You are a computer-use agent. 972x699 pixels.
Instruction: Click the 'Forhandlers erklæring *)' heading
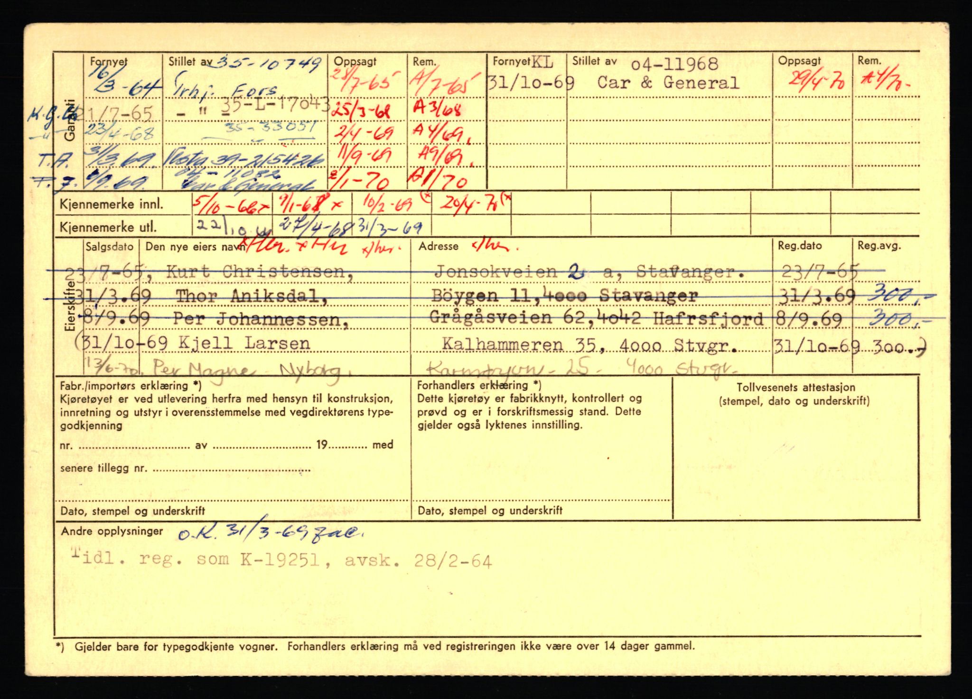pos(480,385)
